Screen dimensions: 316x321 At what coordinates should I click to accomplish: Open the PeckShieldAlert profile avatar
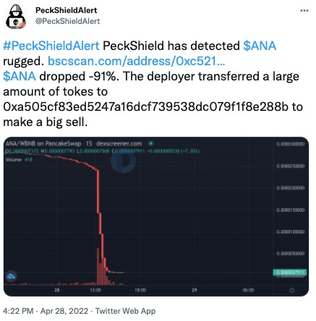[x=16, y=17]
